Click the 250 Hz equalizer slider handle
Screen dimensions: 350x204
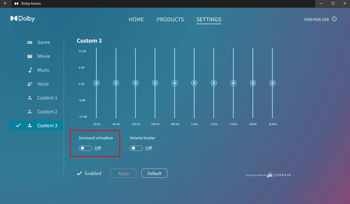click(x=155, y=83)
